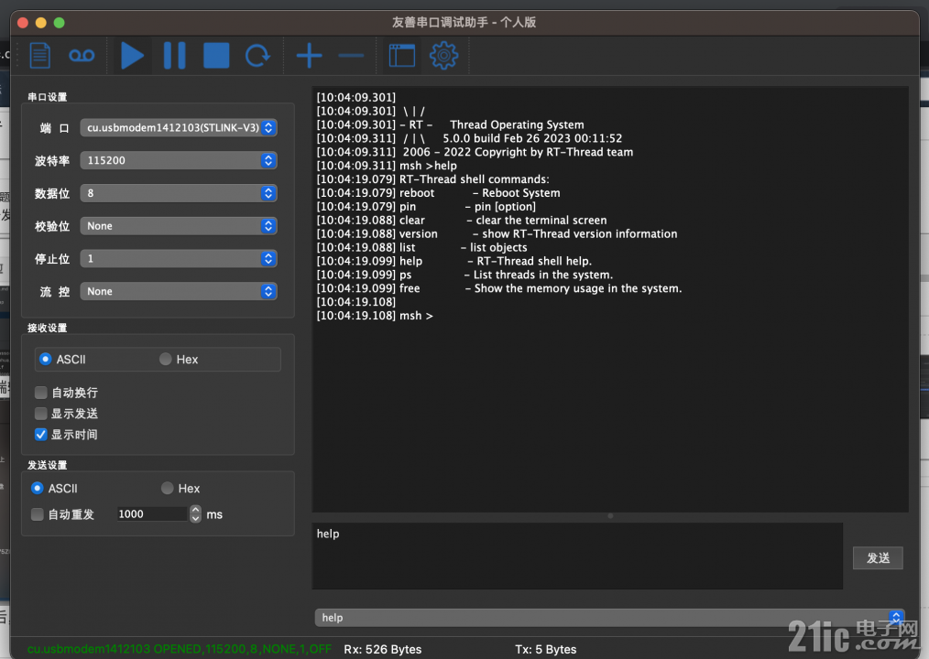Open the history dropdown showing help
The width and height of the screenshot is (929, 659).
tap(609, 618)
